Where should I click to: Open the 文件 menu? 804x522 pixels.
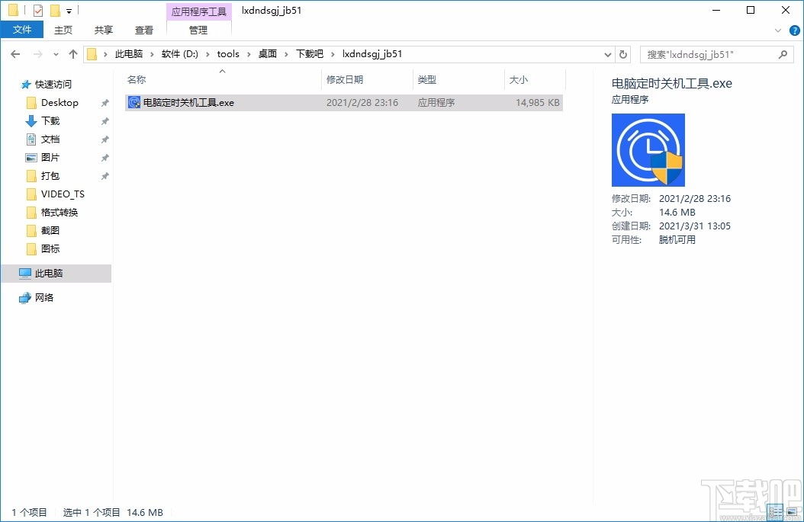coord(22,29)
